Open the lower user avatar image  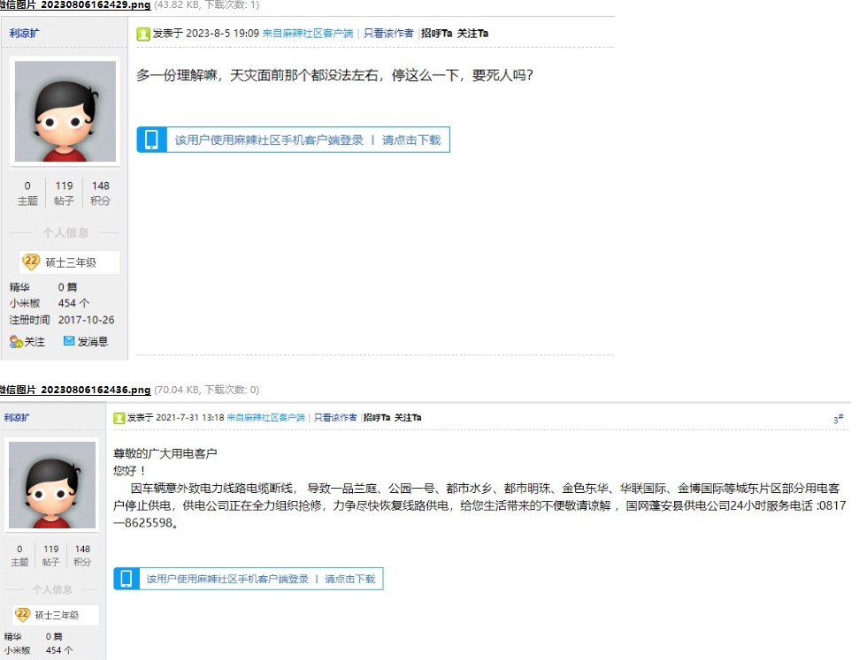click(52, 484)
